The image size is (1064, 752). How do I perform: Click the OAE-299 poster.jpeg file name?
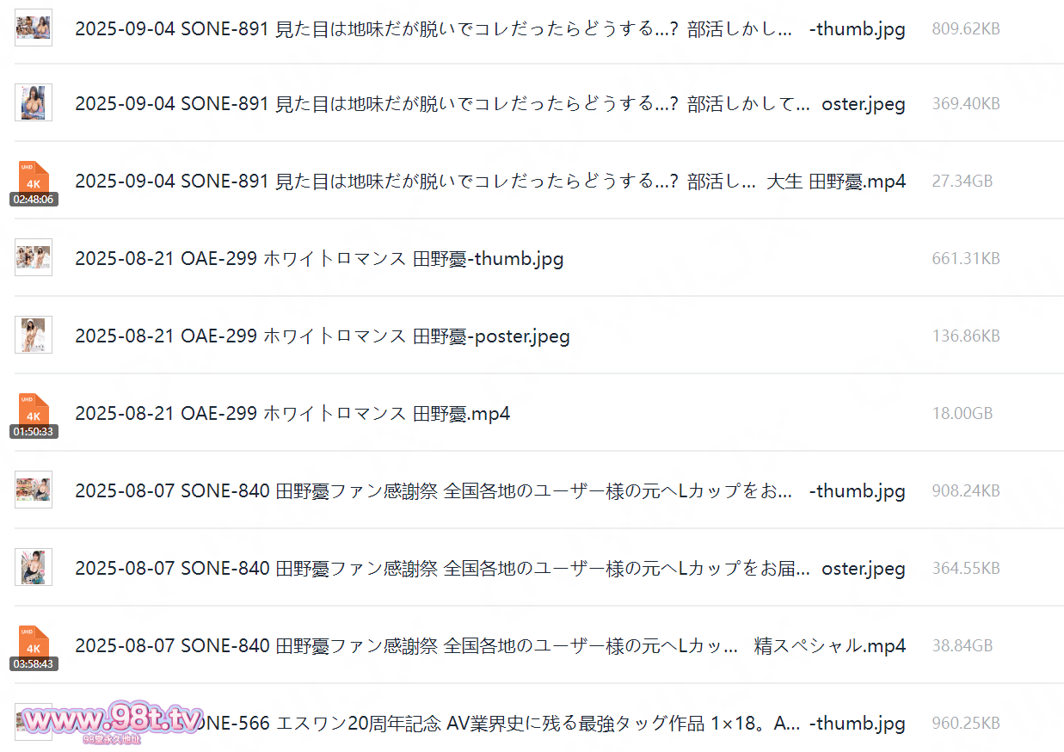[x=322, y=336]
